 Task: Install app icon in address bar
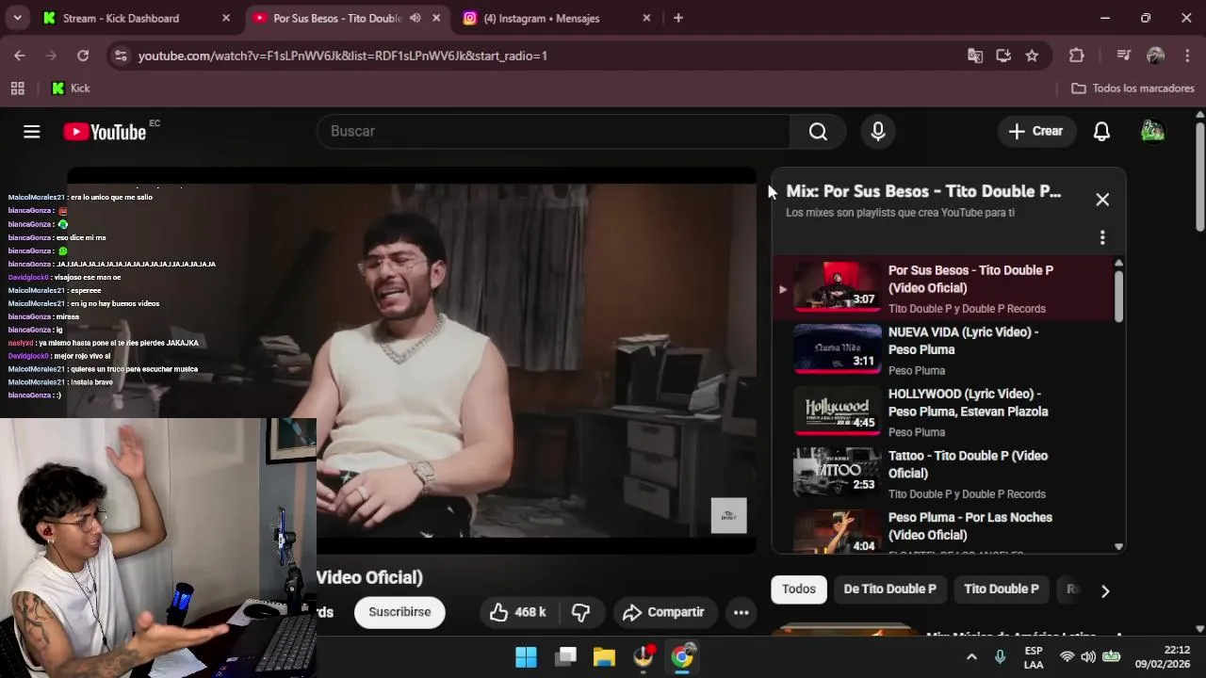tap(1003, 56)
